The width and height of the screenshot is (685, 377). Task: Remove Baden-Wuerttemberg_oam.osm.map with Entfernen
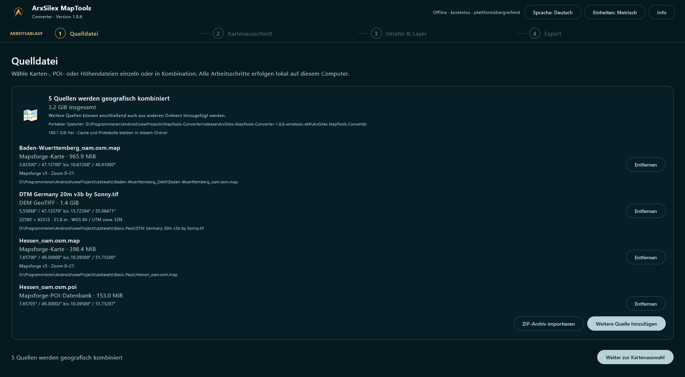(646, 165)
